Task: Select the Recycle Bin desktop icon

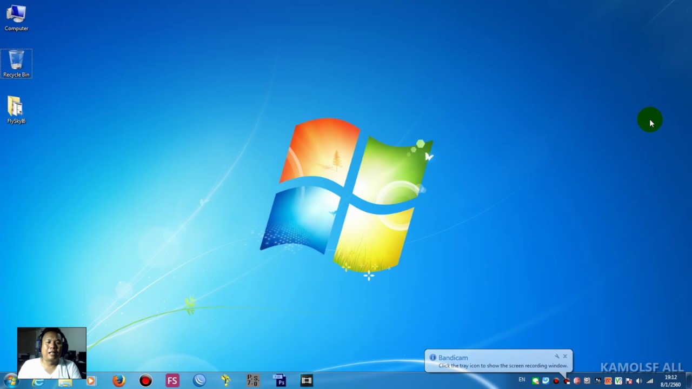Action: point(16,64)
